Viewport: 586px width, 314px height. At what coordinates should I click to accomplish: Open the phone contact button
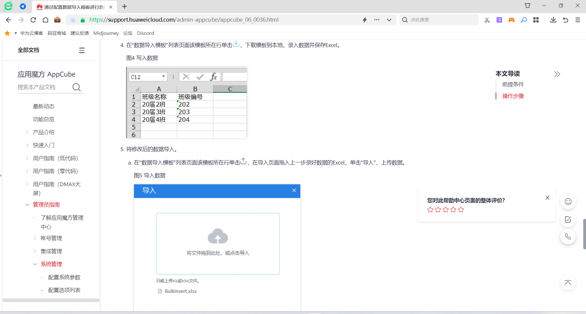pyautogui.click(x=568, y=236)
